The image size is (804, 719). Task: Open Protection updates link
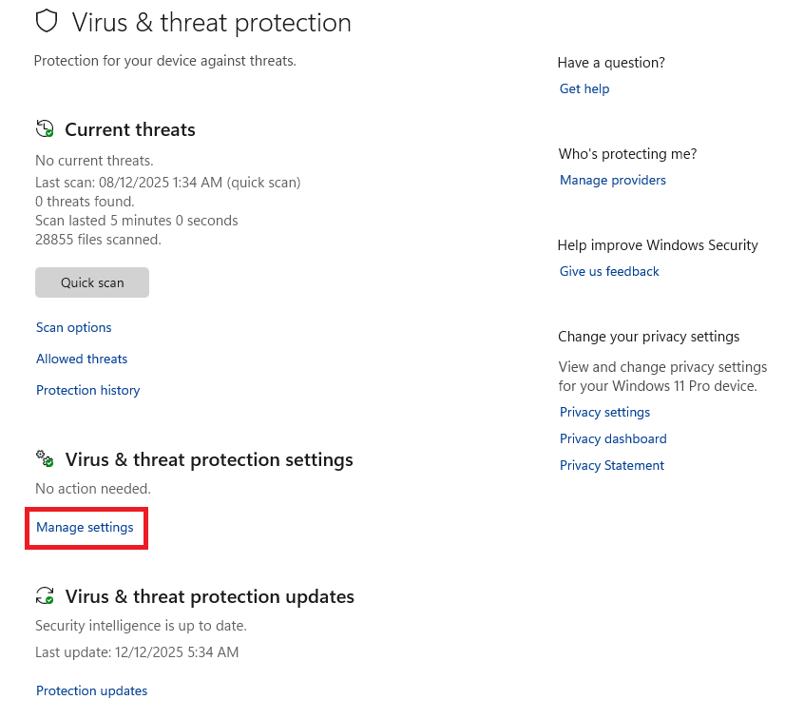(x=91, y=690)
